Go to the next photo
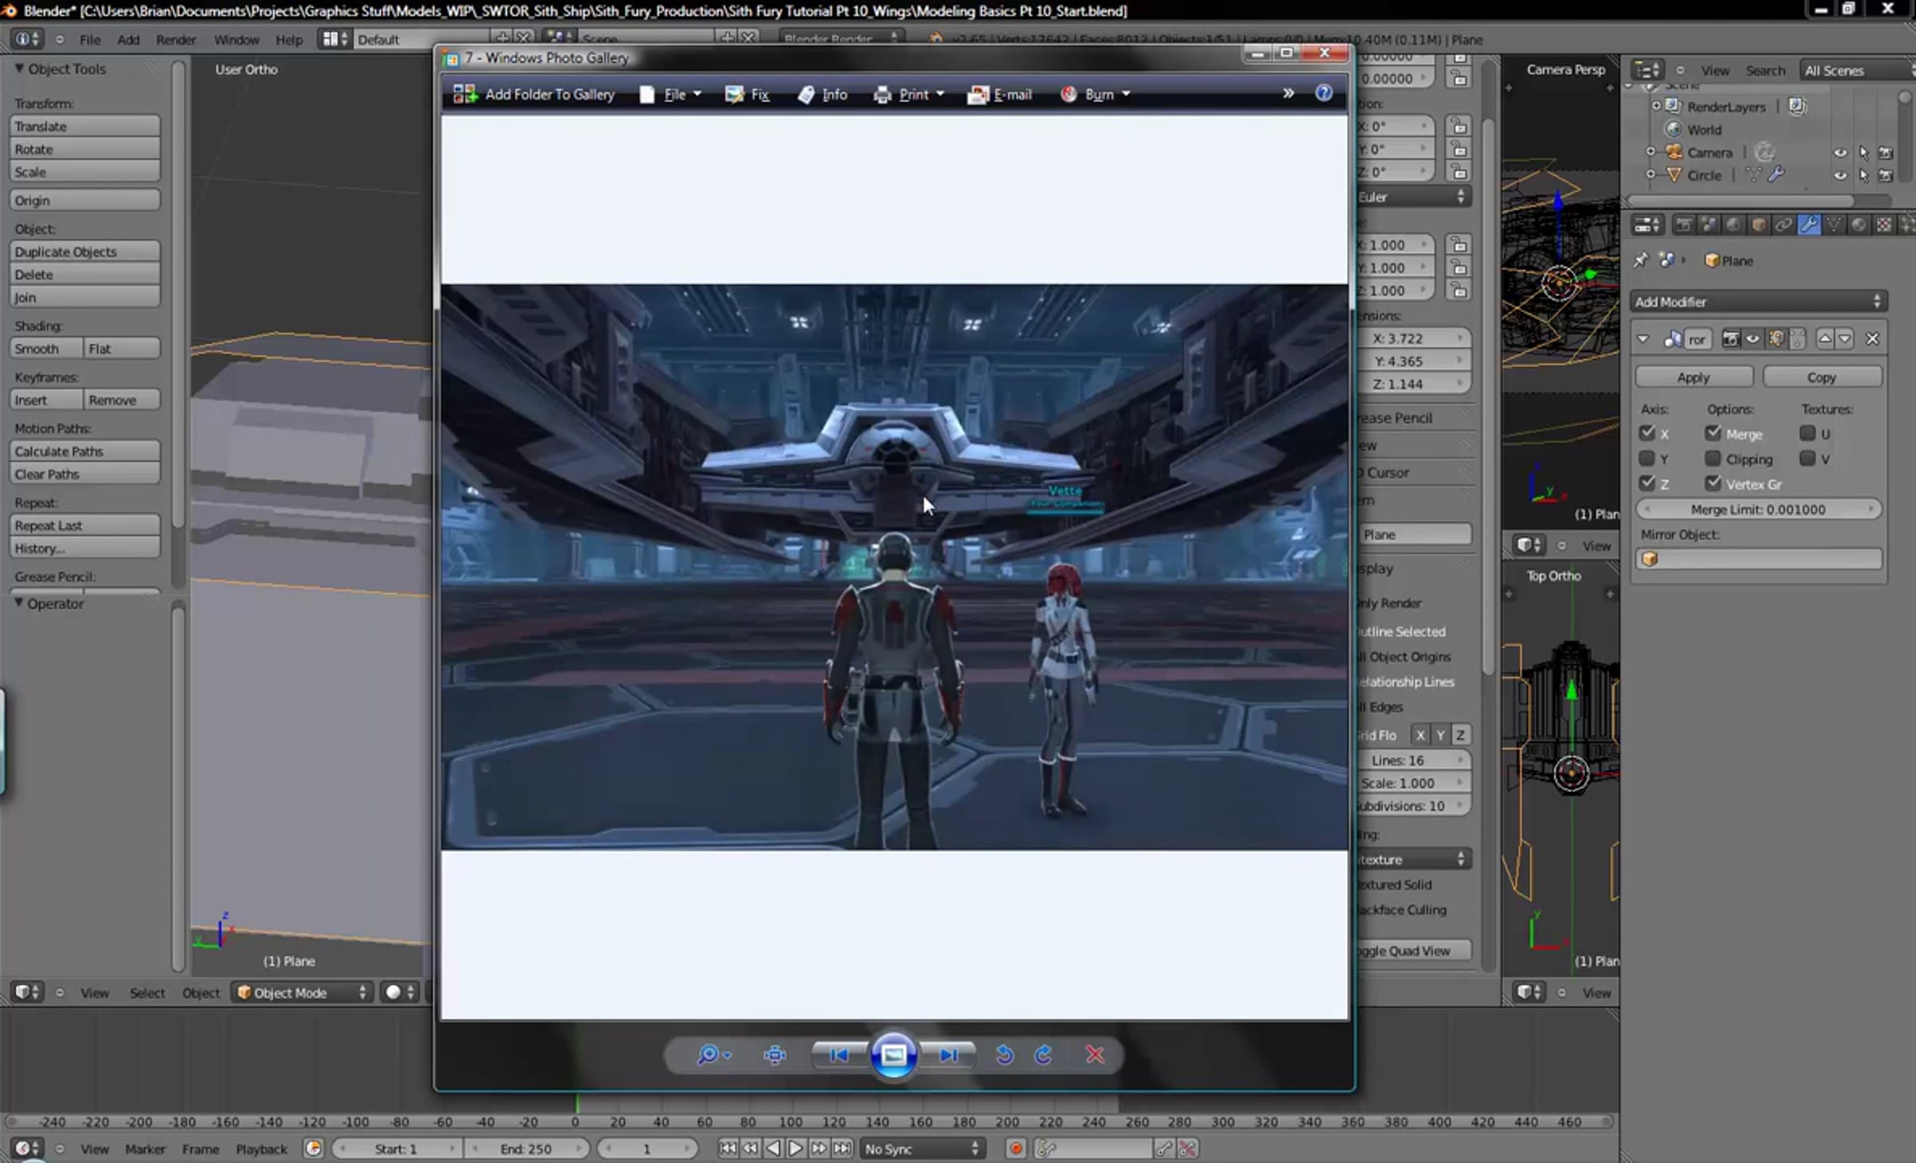 coord(948,1055)
